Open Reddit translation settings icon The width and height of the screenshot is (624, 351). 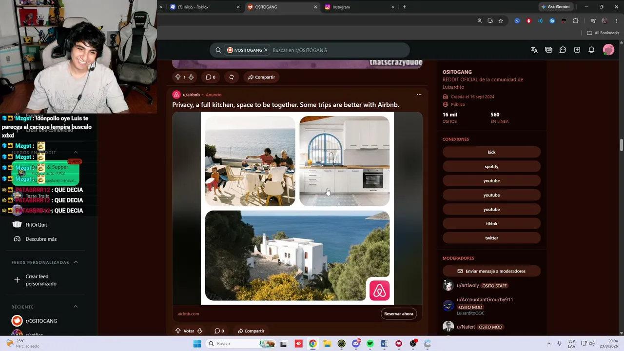(x=534, y=50)
